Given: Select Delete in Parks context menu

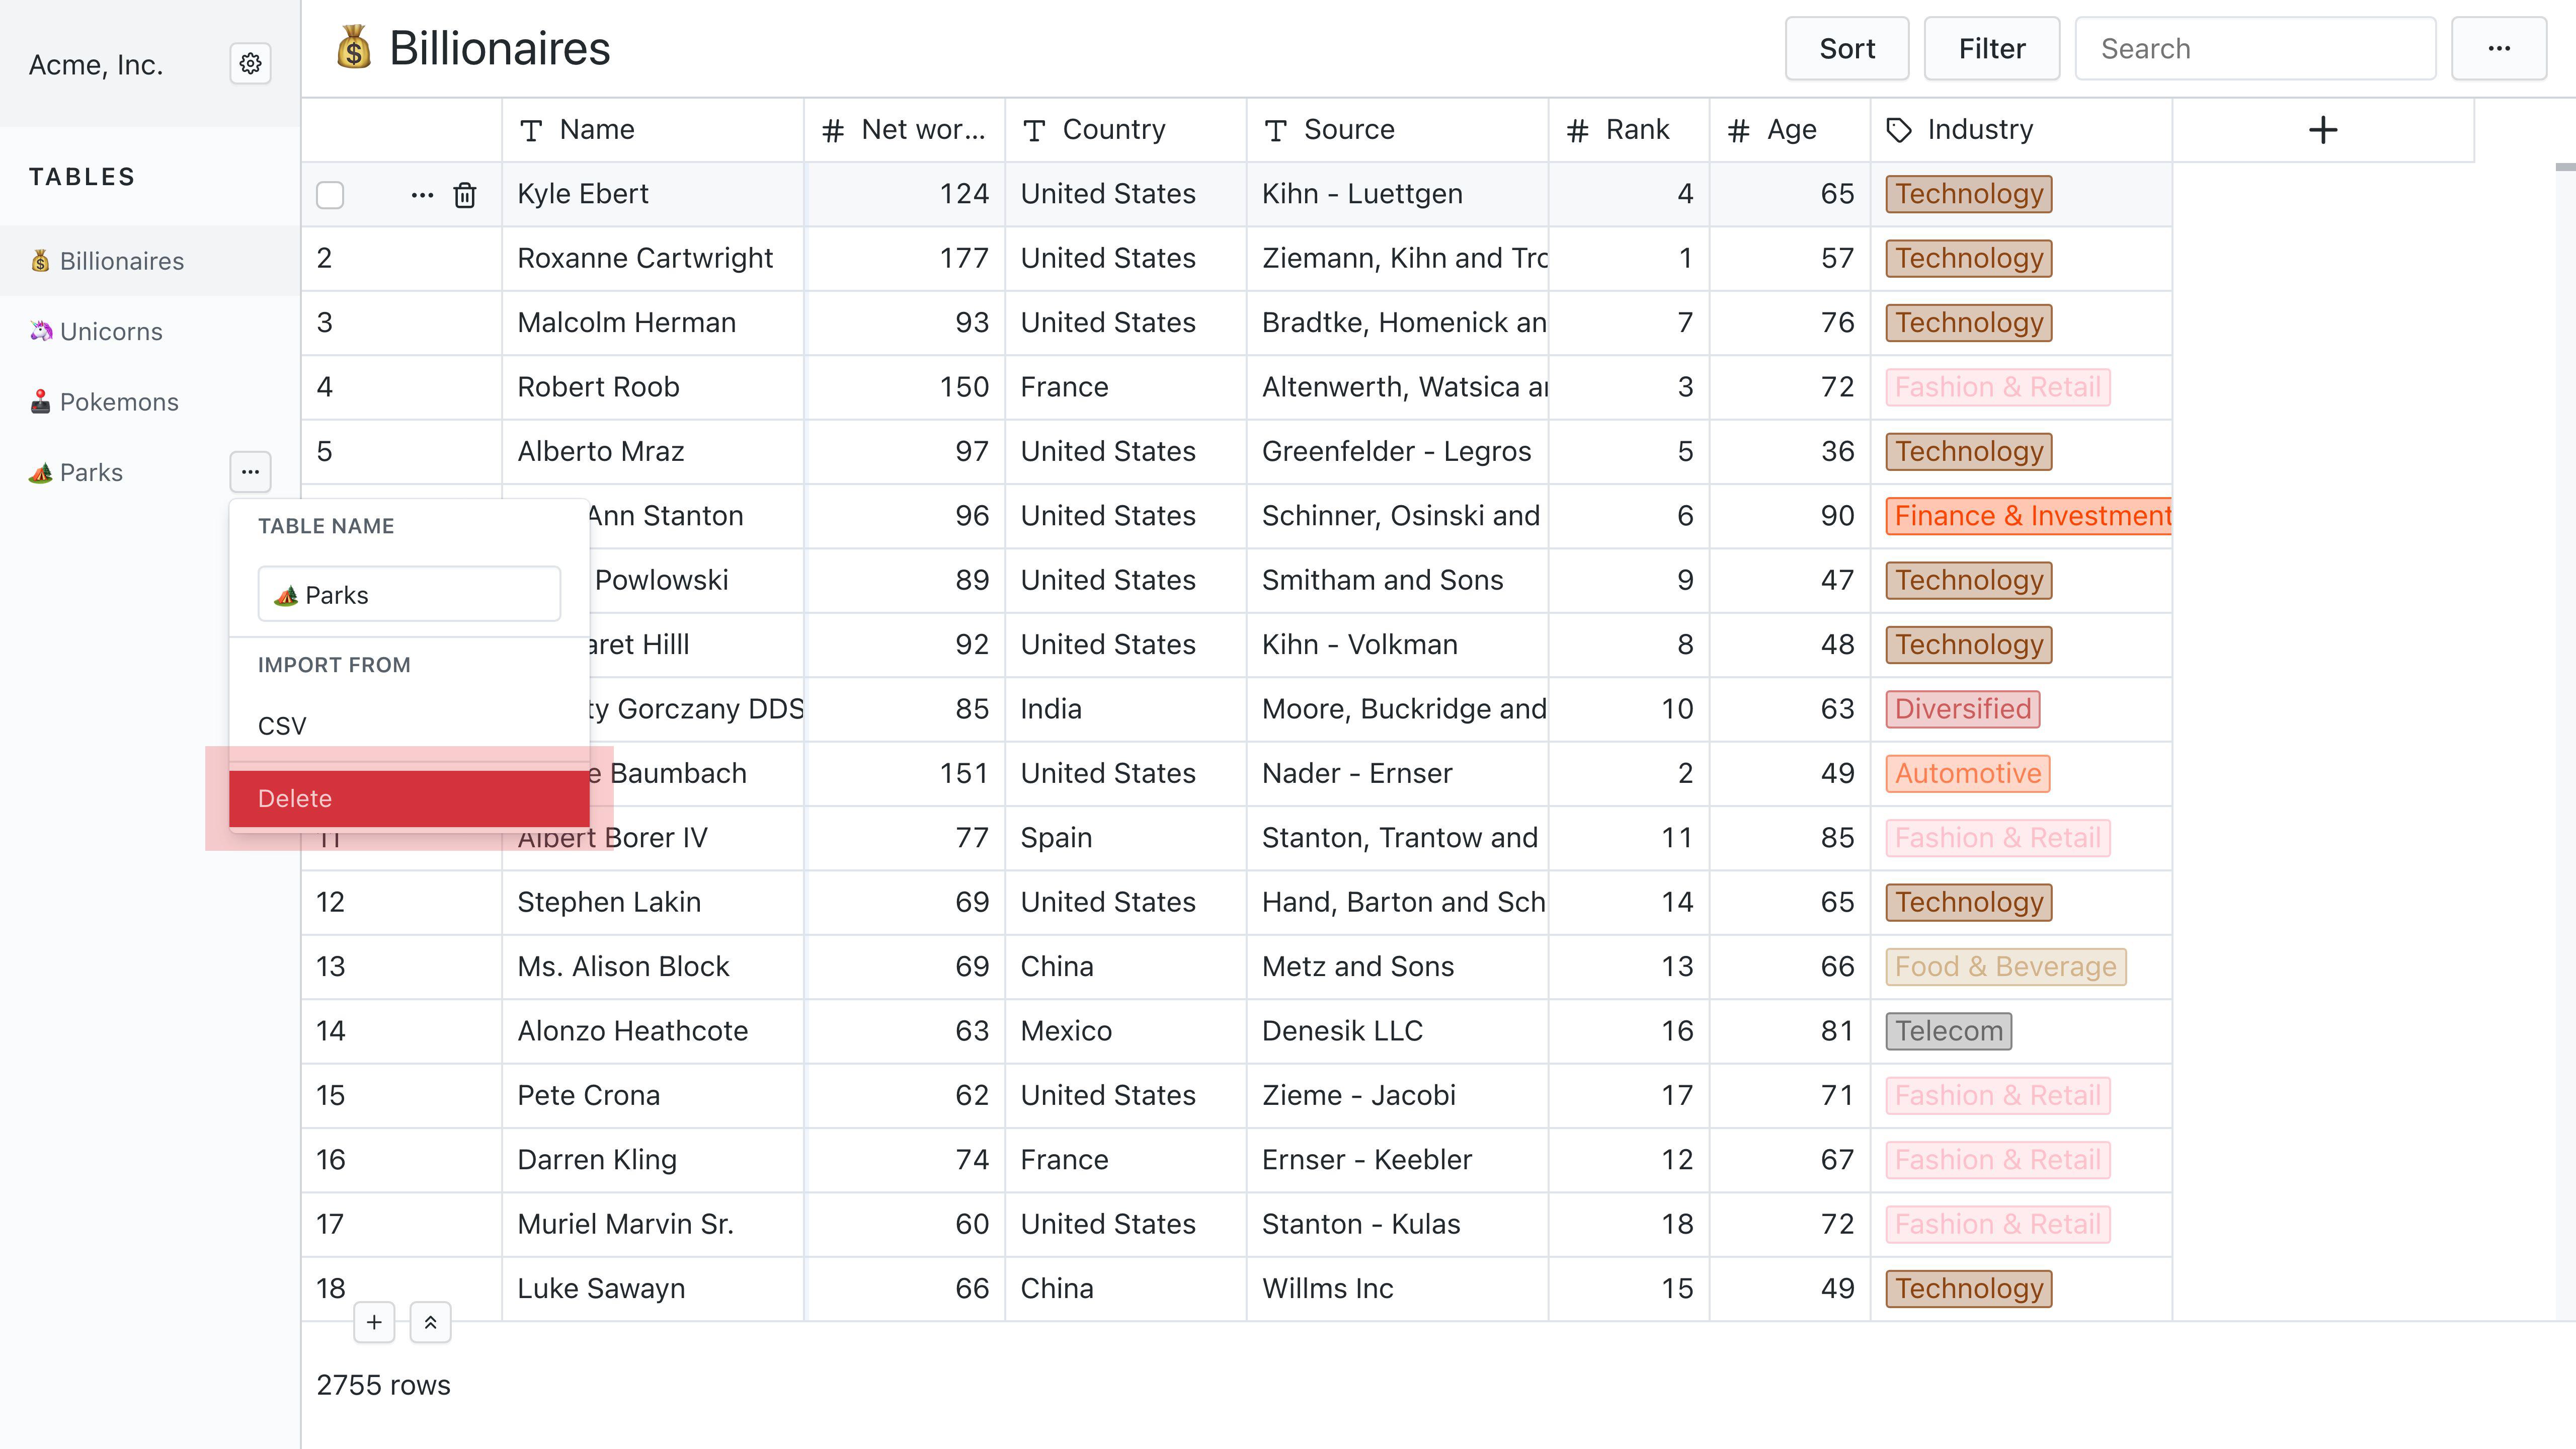Looking at the screenshot, I should point(408,798).
